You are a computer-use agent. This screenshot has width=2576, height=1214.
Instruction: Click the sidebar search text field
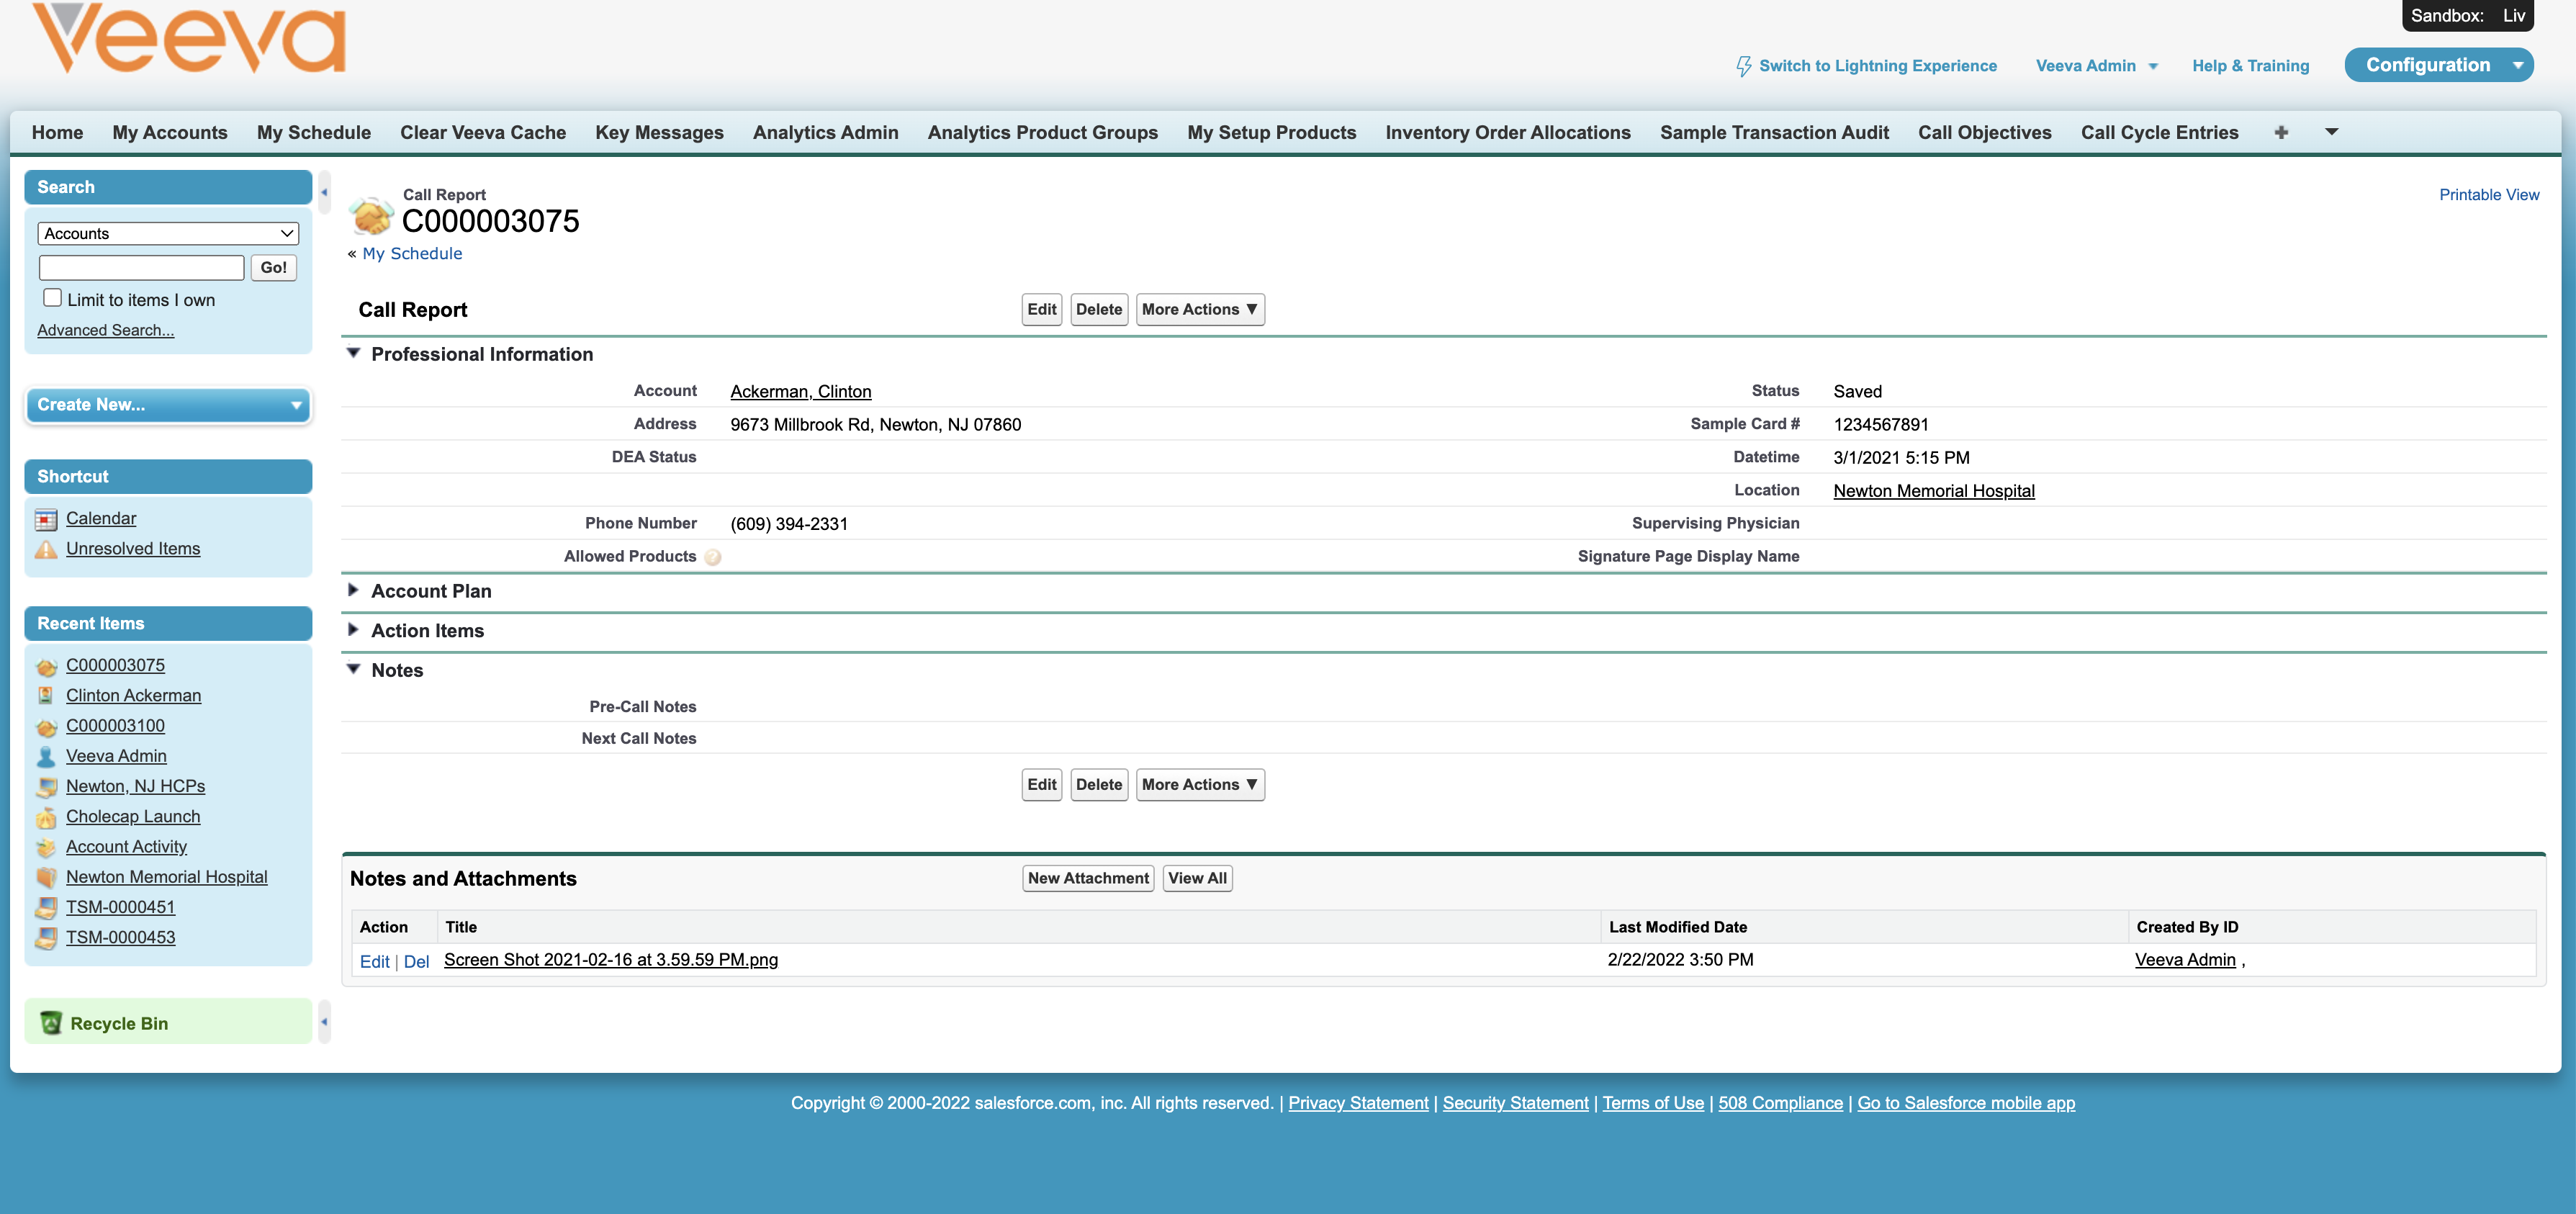[141, 268]
